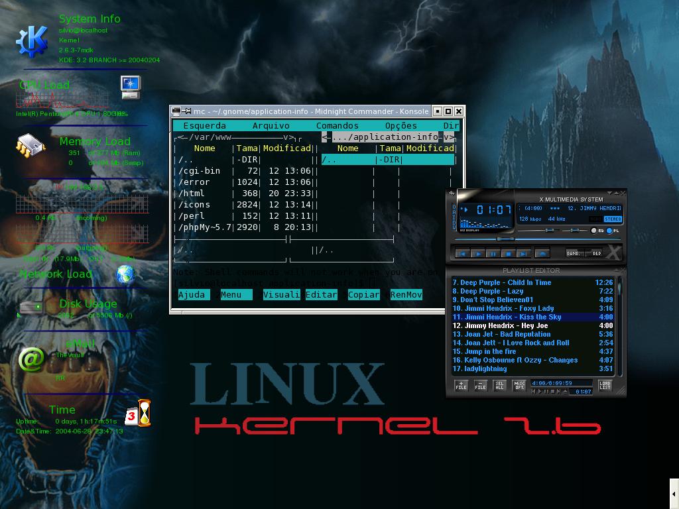679x509 pixels.
Task: Toggle the RAND. shuffle button
Action: click(574, 253)
